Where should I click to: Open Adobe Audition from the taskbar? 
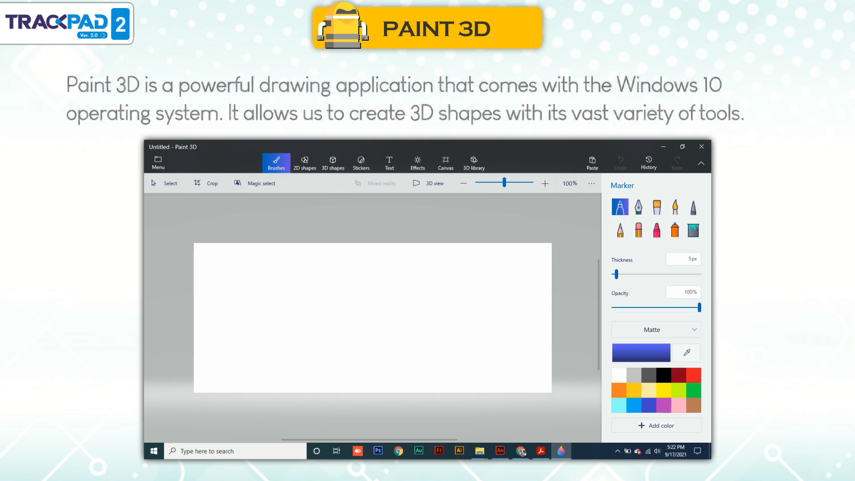[x=418, y=451]
